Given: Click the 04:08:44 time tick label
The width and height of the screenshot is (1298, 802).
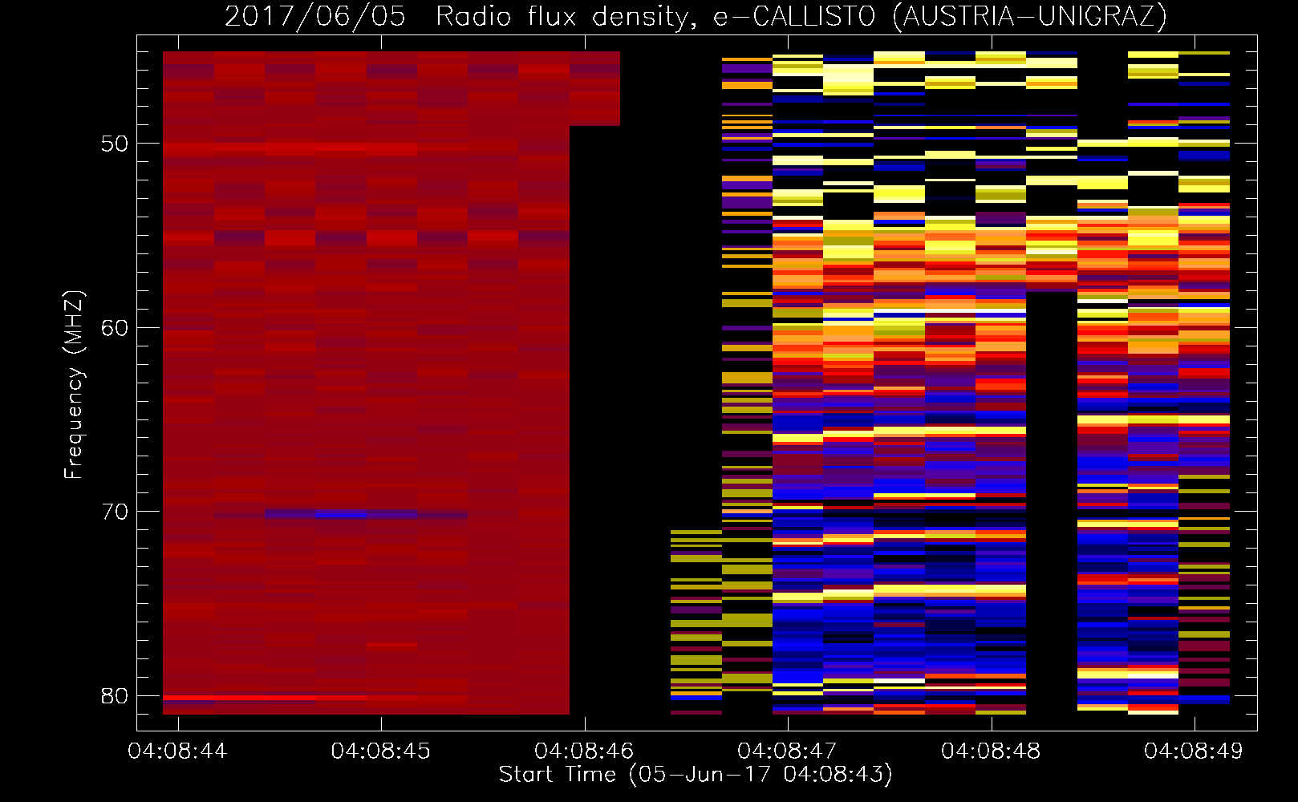Looking at the screenshot, I should [x=177, y=751].
